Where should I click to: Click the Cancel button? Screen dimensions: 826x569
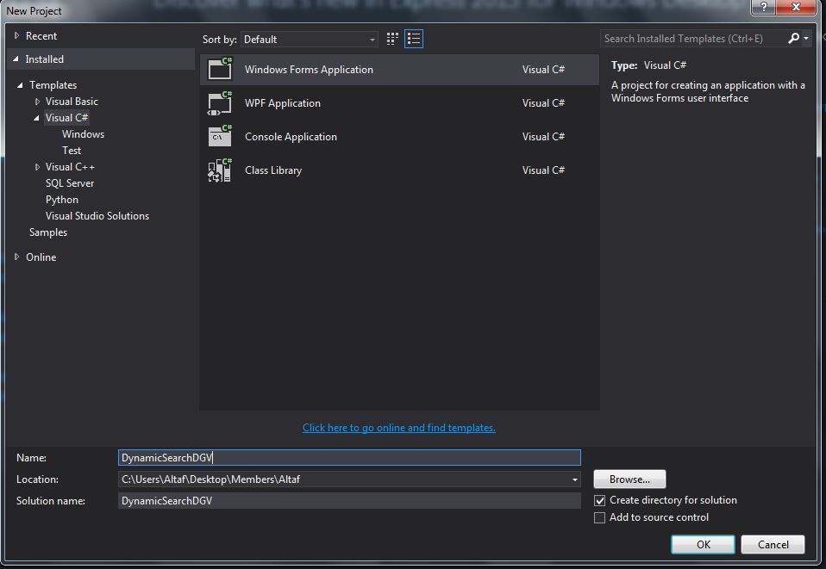coord(773,544)
